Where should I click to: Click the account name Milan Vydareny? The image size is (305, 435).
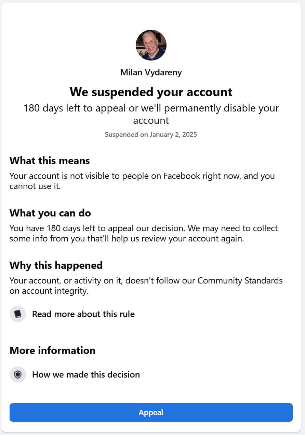tap(151, 72)
